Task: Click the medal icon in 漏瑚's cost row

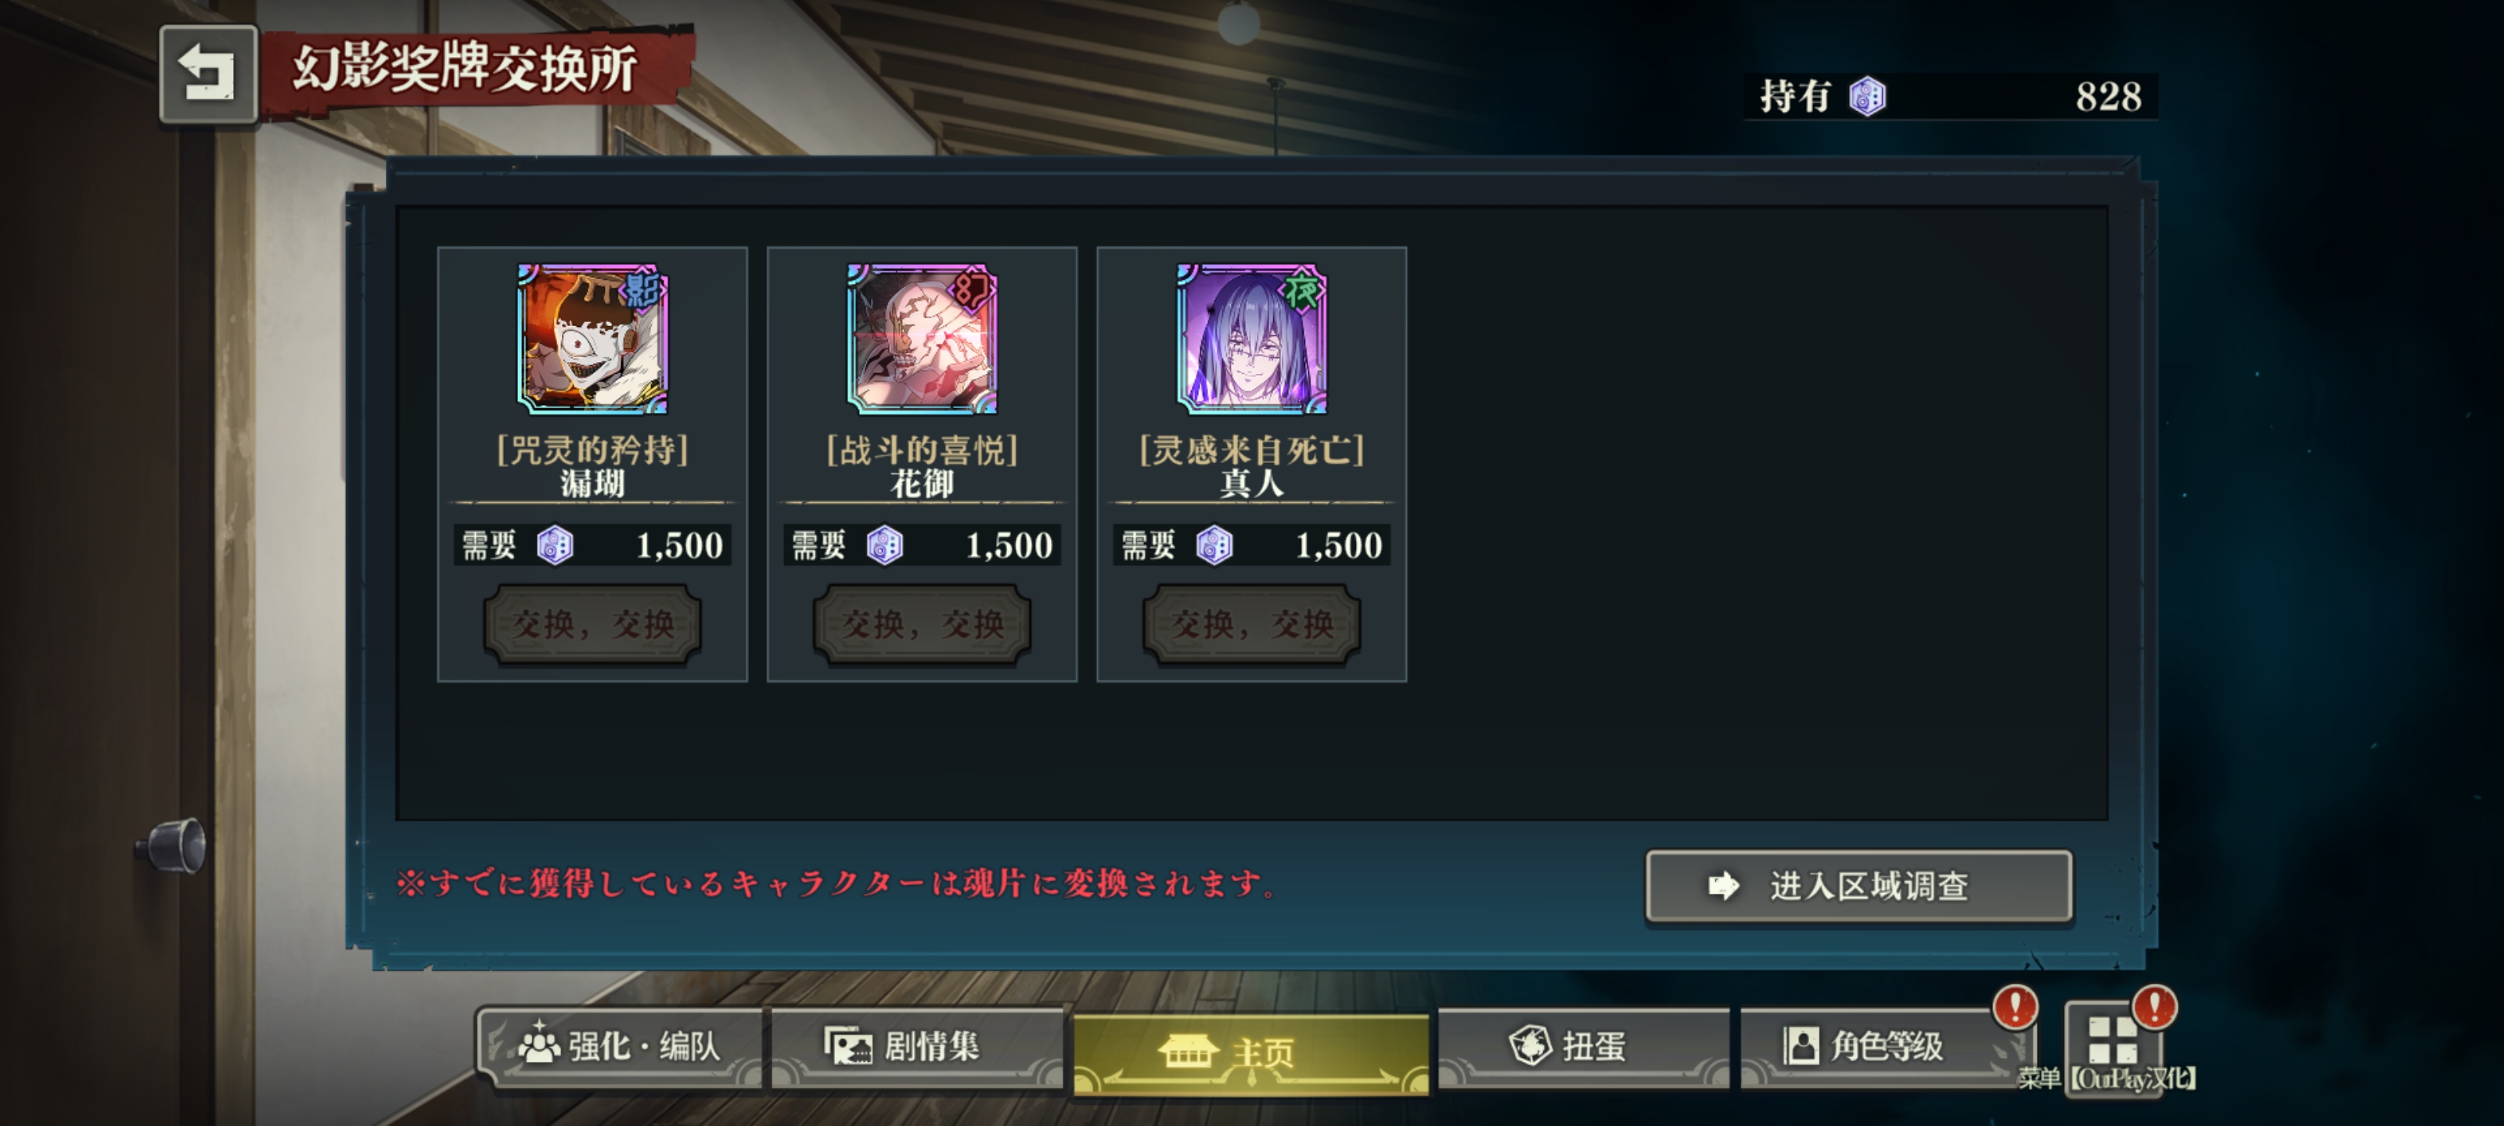Action: click(x=555, y=545)
